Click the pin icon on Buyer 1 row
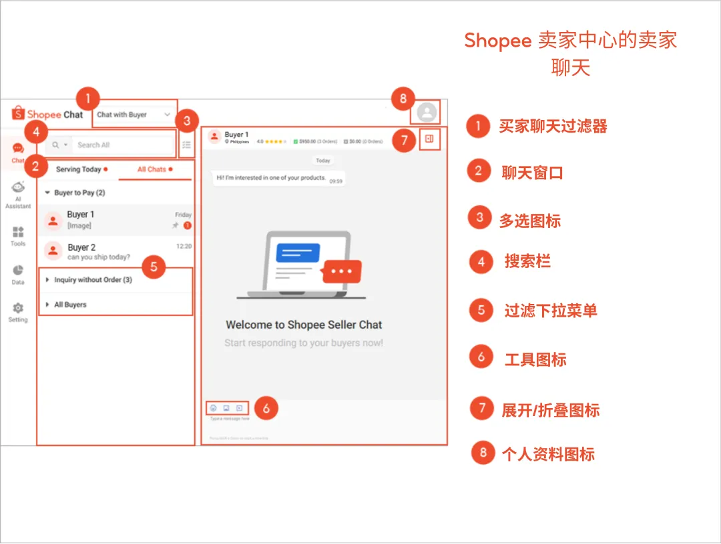 (x=175, y=225)
